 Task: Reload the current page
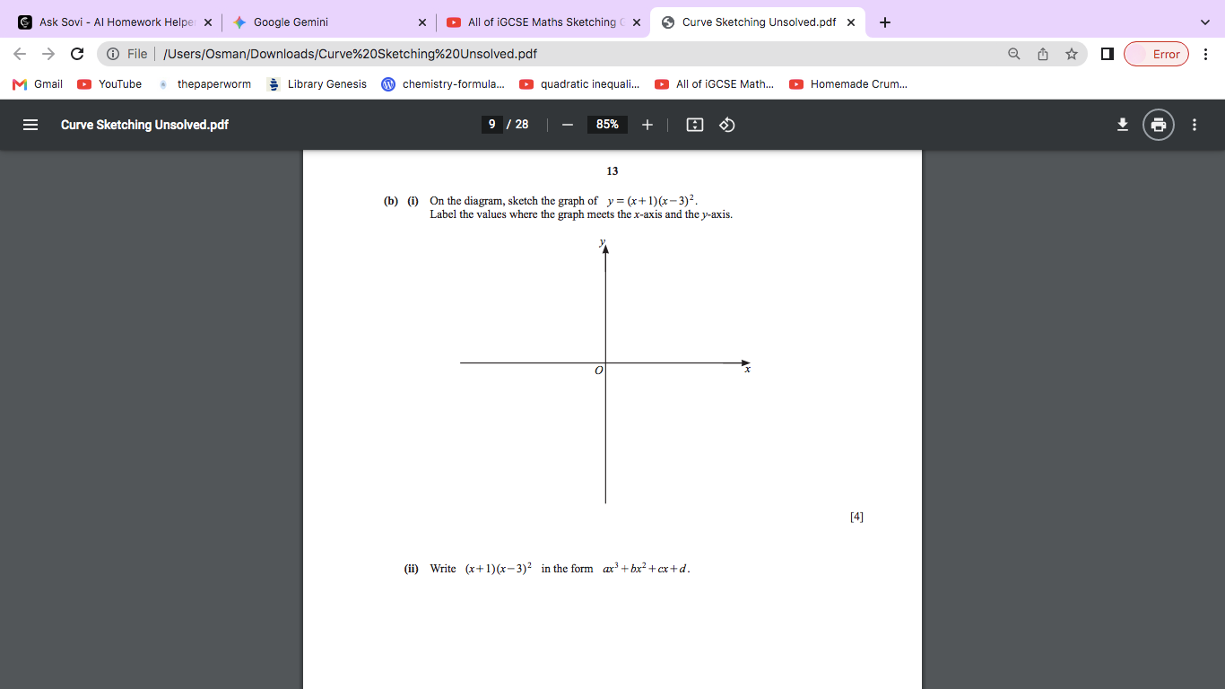coord(77,54)
